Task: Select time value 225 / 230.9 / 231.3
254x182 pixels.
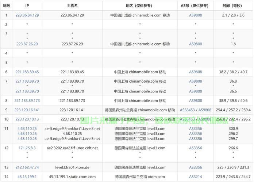Action: (x=233, y=167)
